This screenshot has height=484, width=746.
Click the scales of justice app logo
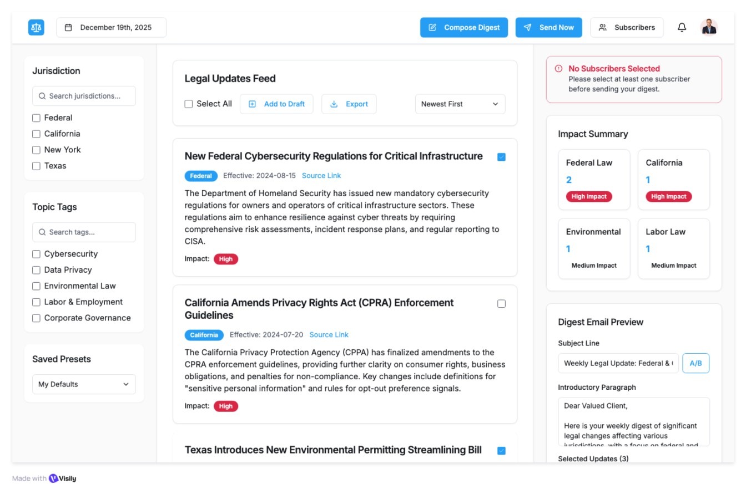(36, 27)
